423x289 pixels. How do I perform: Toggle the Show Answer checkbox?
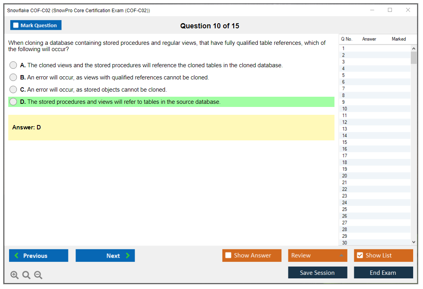coord(228,256)
